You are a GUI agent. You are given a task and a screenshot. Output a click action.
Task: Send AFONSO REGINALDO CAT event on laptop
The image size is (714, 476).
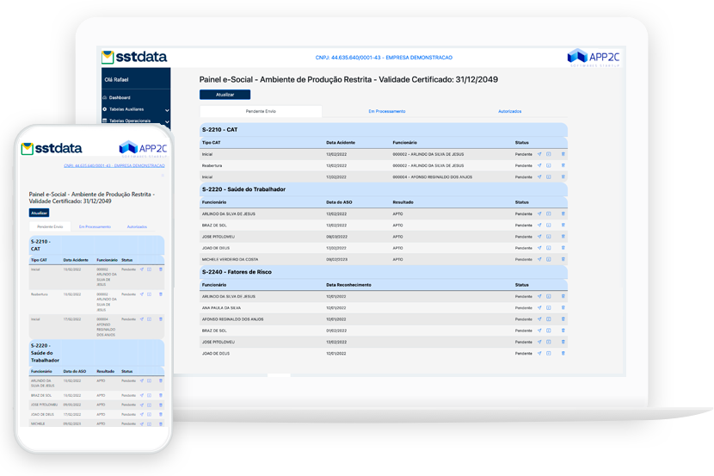pyautogui.click(x=539, y=176)
